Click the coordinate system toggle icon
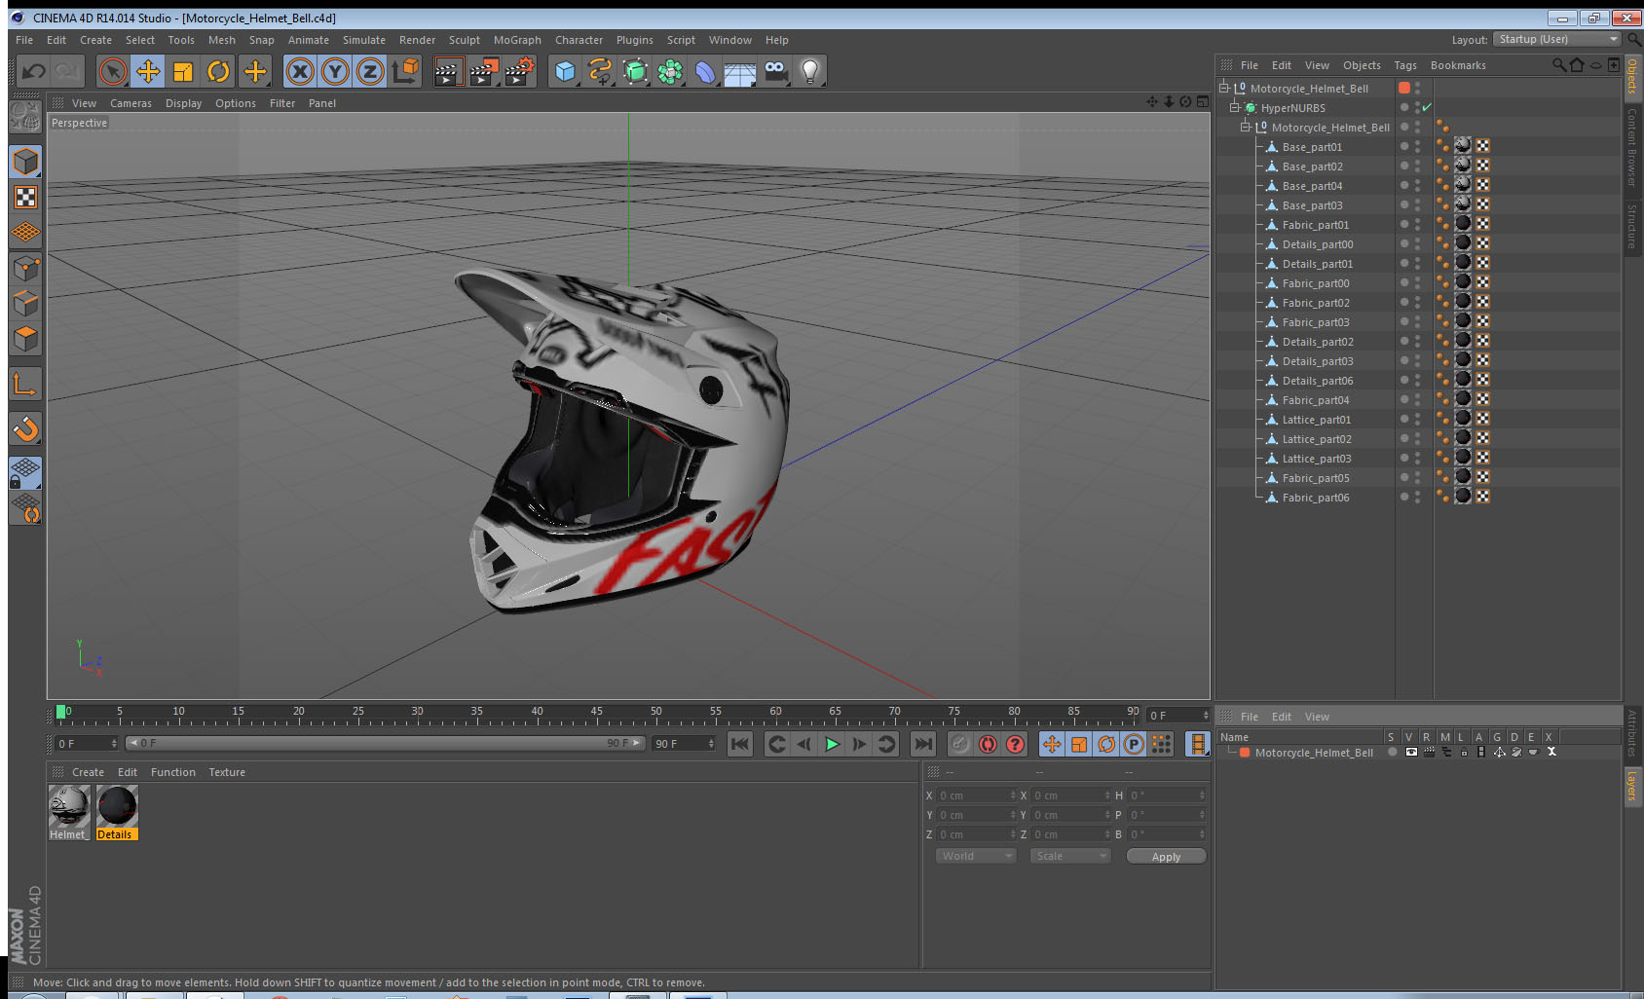Viewport: 1644px width, 999px height. [405, 71]
